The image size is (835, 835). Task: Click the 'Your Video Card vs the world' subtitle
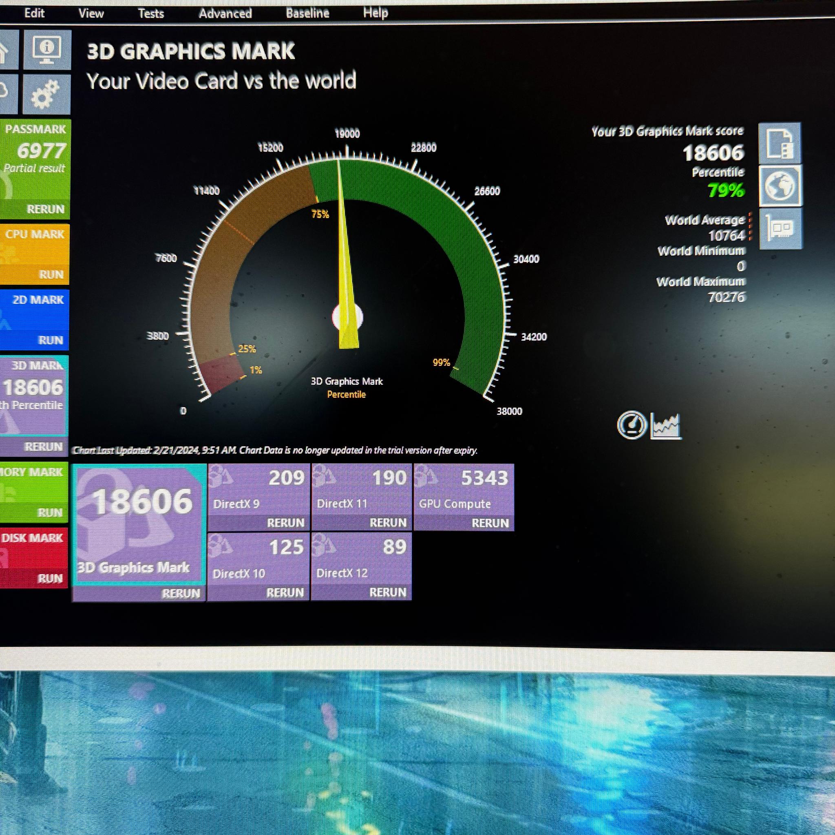(221, 81)
